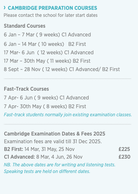Click Cambridge Examination Dates & Fees 2025 heading
This screenshot has height=194, width=138.
coord(55,134)
